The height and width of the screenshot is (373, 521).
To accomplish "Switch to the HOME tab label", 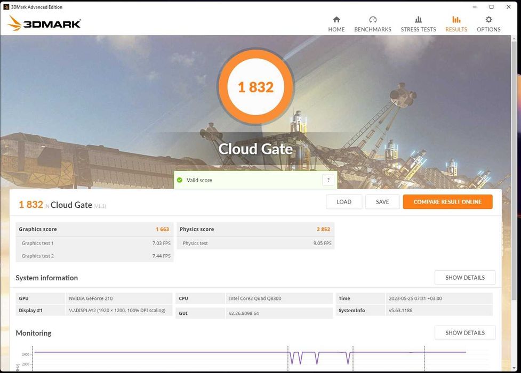I will point(336,29).
